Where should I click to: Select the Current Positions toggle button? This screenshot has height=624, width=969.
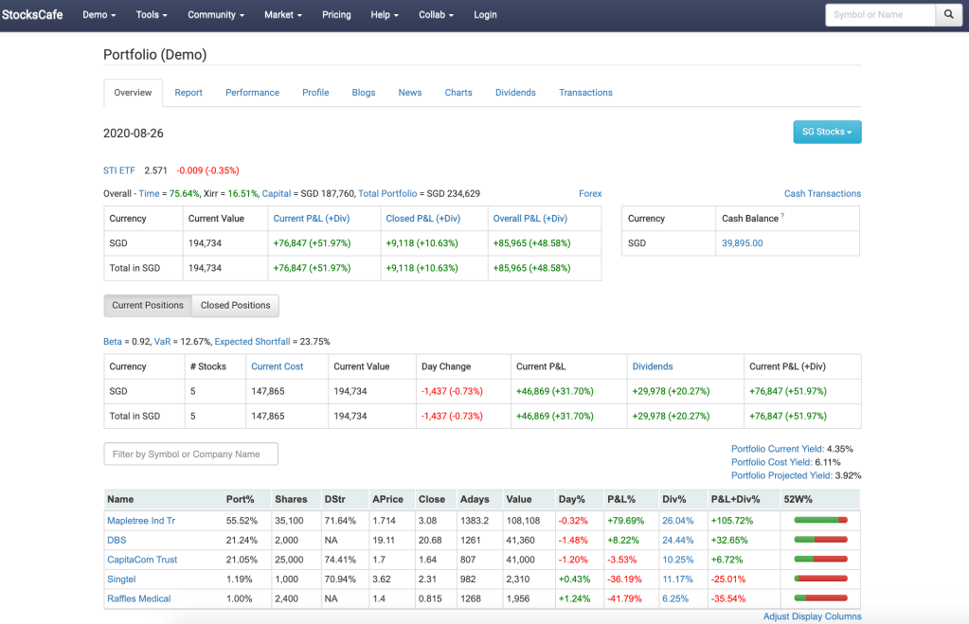pos(148,306)
